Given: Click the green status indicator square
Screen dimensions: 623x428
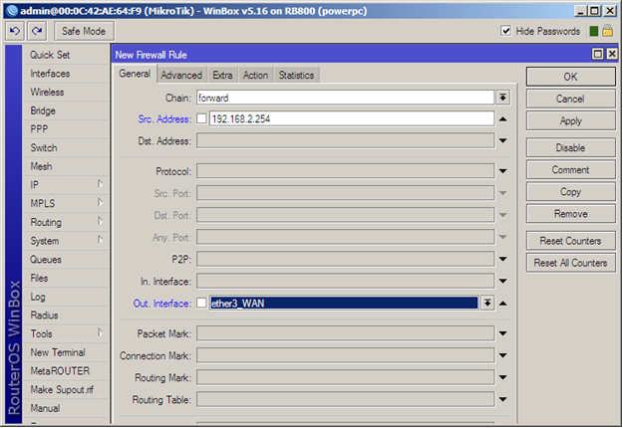Looking at the screenshot, I should (594, 31).
